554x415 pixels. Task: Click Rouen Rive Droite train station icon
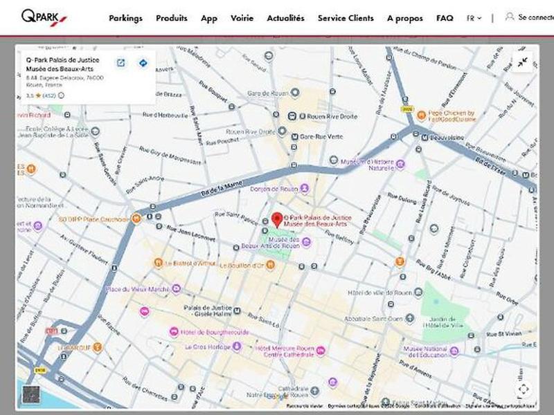tap(292, 116)
